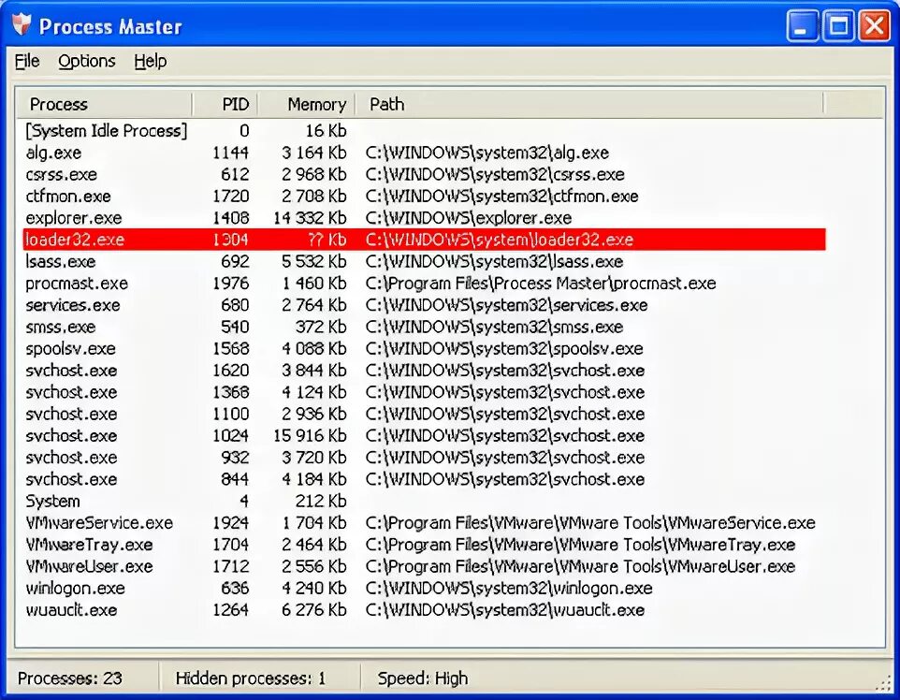The width and height of the screenshot is (900, 700).
Task: Click the loader32.exe path cell
Action: tap(500, 240)
